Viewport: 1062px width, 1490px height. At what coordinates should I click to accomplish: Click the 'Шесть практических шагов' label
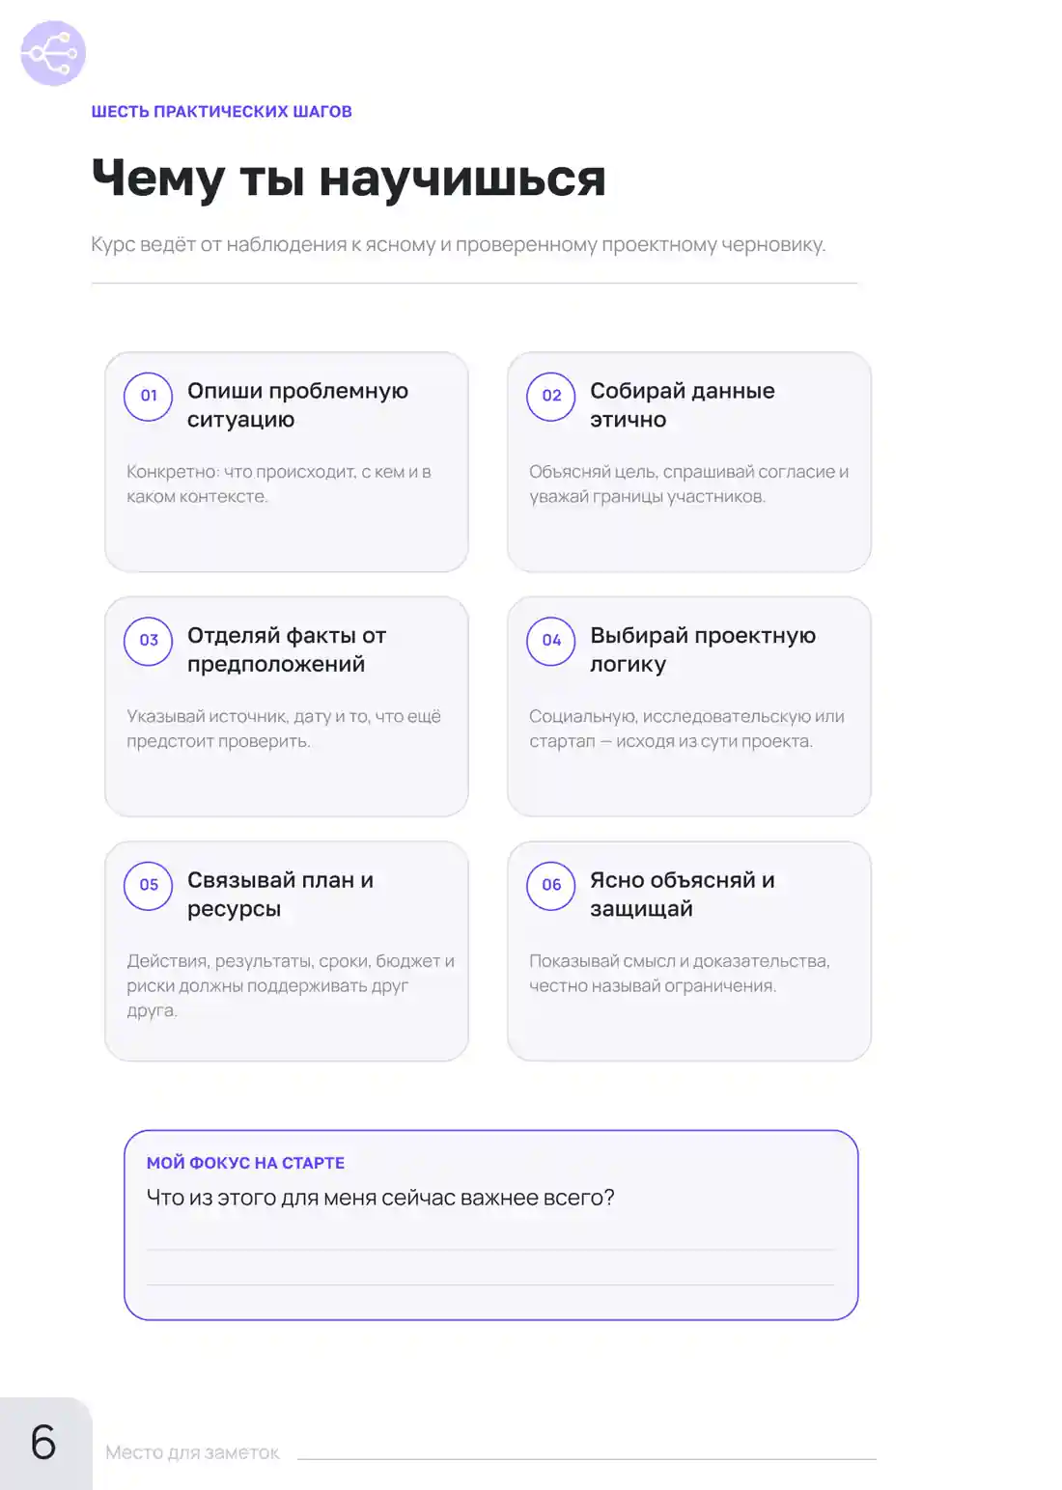pyautogui.click(x=221, y=112)
